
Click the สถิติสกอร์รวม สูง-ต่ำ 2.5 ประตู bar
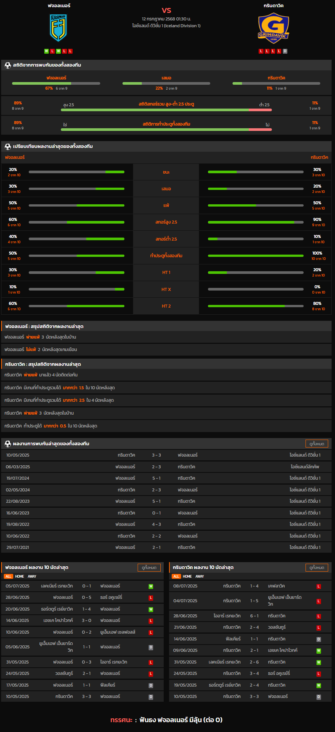(166, 110)
